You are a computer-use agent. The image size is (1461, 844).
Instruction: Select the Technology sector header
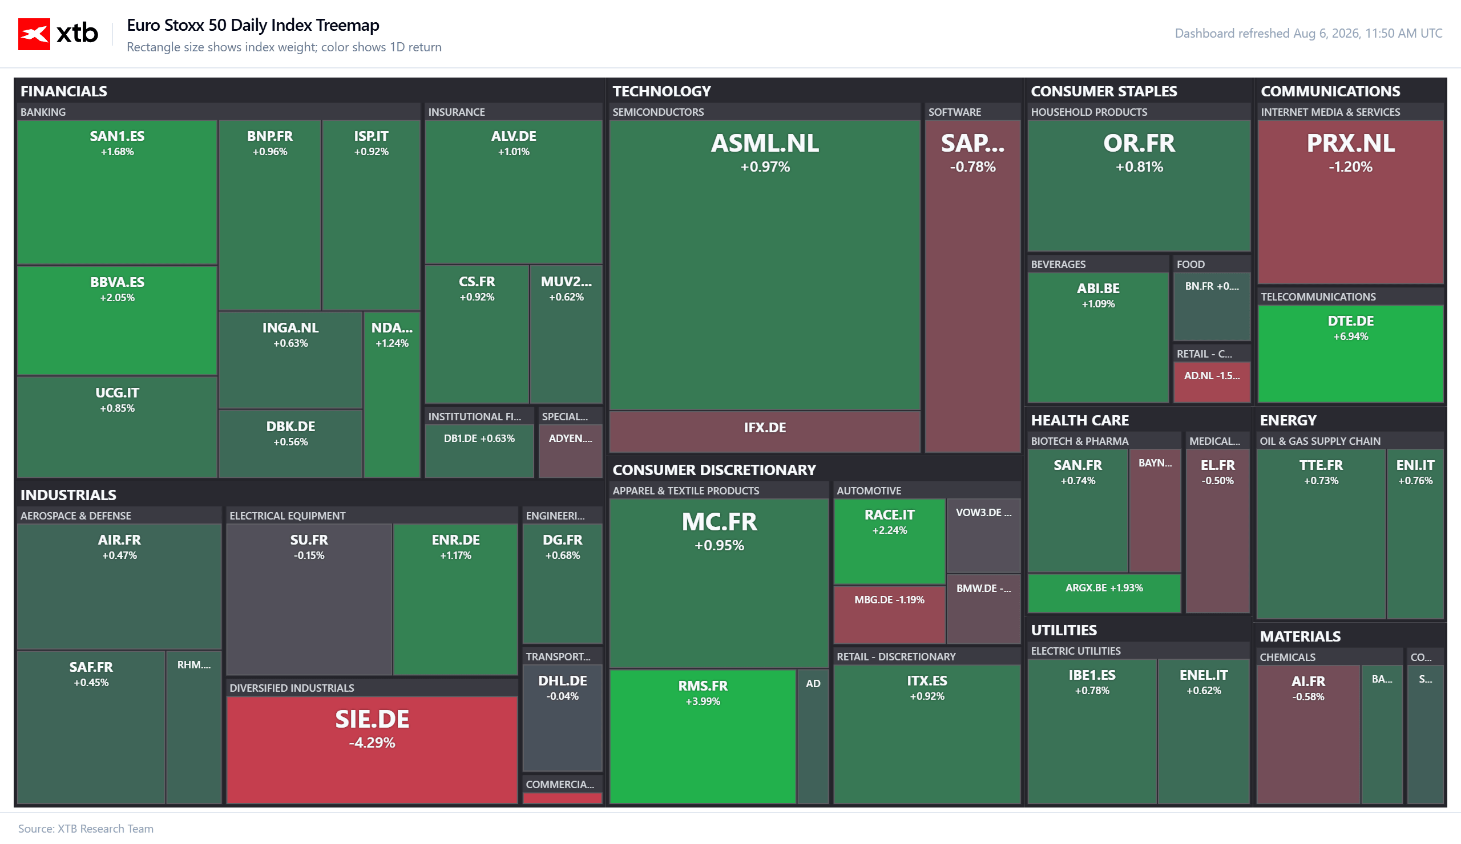pyautogui.click(x=661, y=91)
